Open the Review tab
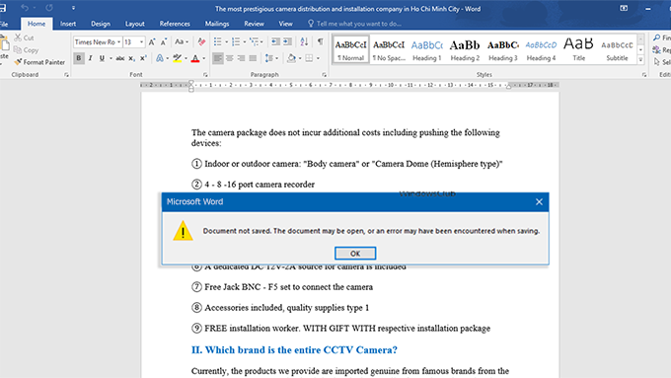Image resolution: width=671 pixels, height=378 pixels. [x=255, y=24]
